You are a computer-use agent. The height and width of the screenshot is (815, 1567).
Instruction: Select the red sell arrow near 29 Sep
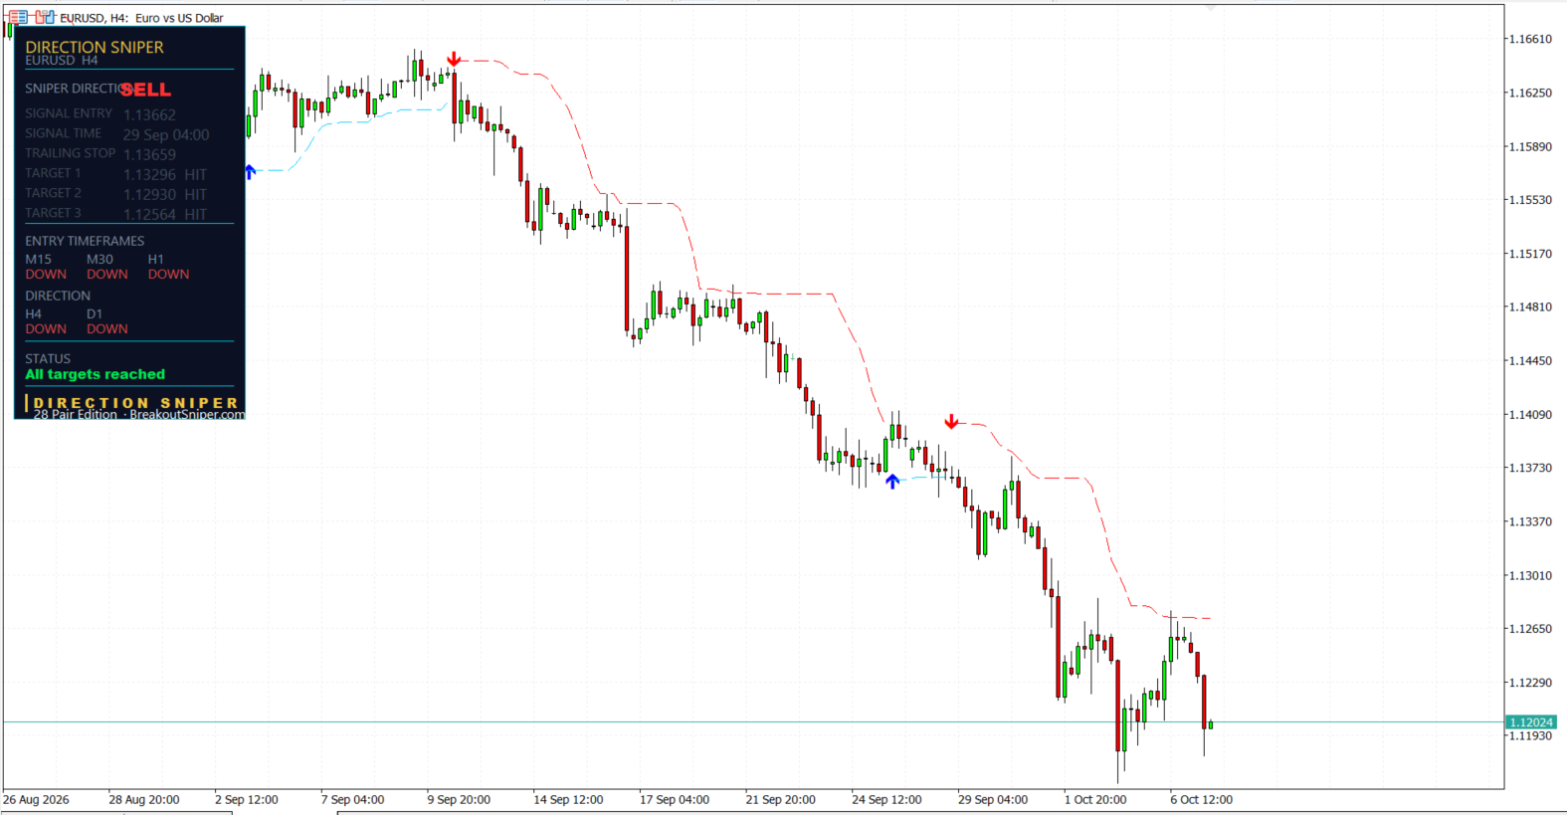pyautogui.click(x=952, y=422)
